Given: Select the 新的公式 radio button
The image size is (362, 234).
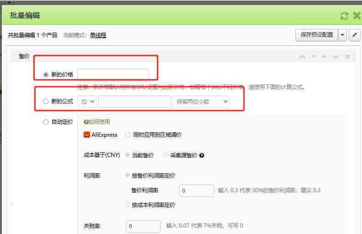Looking at the screenshot, I should 46,101.
